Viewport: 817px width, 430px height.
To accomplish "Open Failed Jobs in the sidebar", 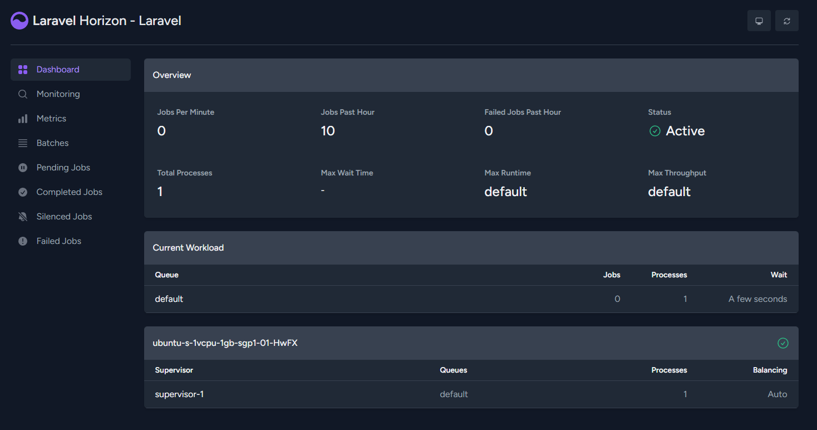I will point(58,241).
